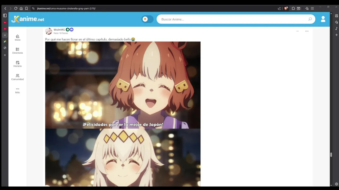Reload the jkanime.net page

16,8
